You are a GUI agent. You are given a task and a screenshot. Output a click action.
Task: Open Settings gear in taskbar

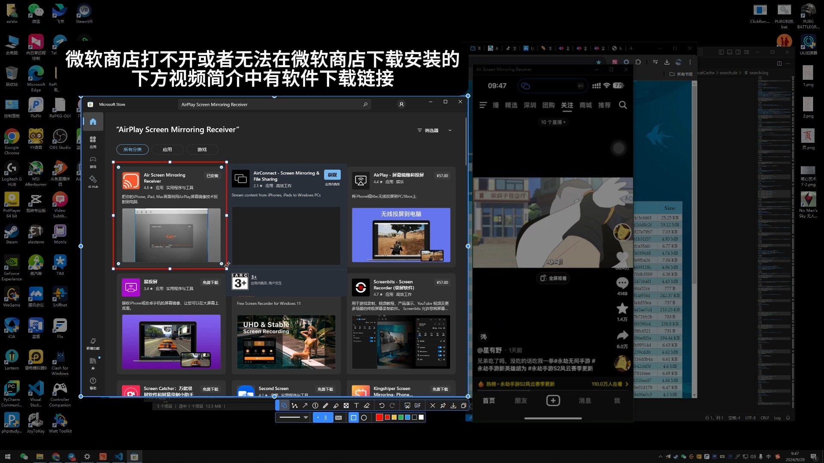coord(87,457)
